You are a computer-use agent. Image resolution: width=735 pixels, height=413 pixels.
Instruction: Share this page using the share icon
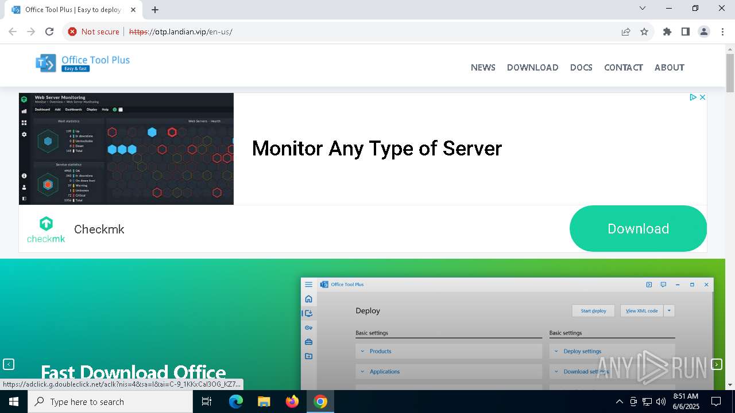[x=626, y=32]
